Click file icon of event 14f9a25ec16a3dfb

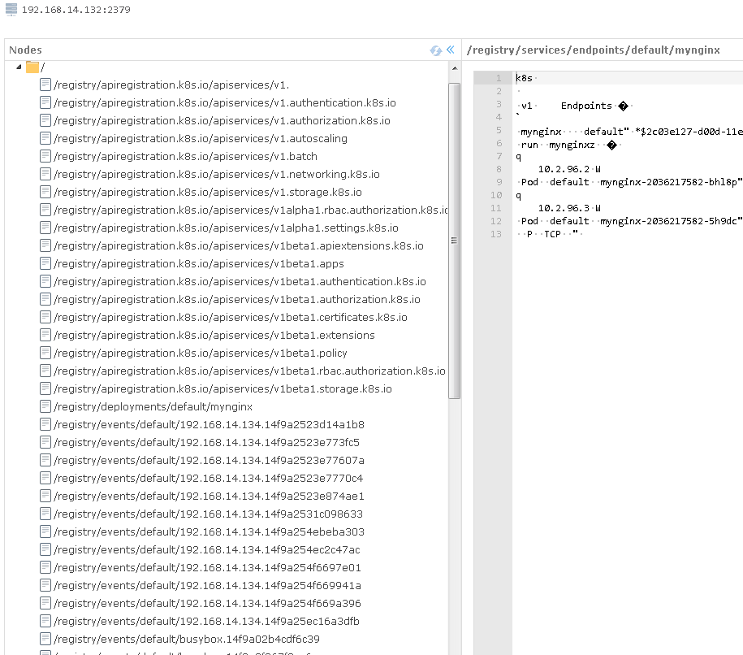click(45, 621)
